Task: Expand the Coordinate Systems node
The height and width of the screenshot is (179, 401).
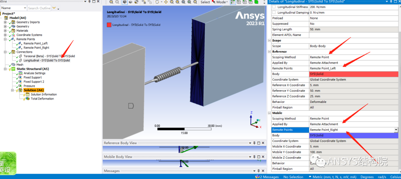Action: pyautogui.click(x=5, y=35)
